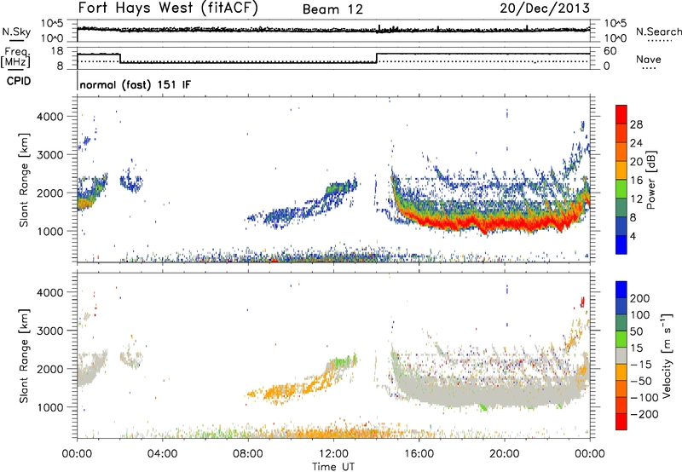Click the velocity colorbar value '200'
682x472 pixels.
click(x=640, y=298)
